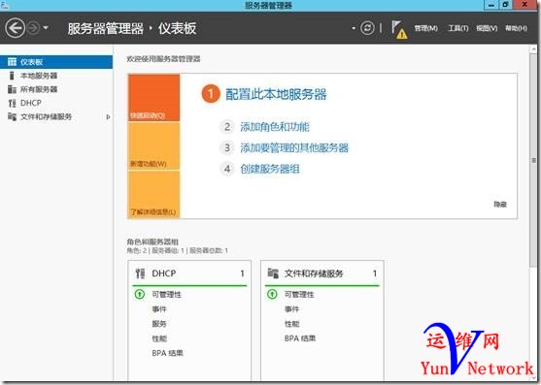
Task: Open 性能 in 文件和存储服务 tile
Action: 292,324
